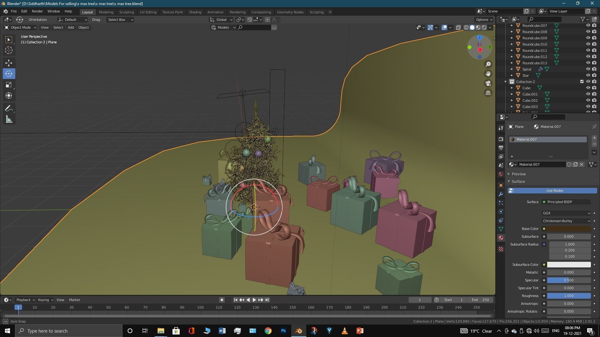Open the Object Data properties tab
The image size is (600, 337).
[x=501, y=229]
